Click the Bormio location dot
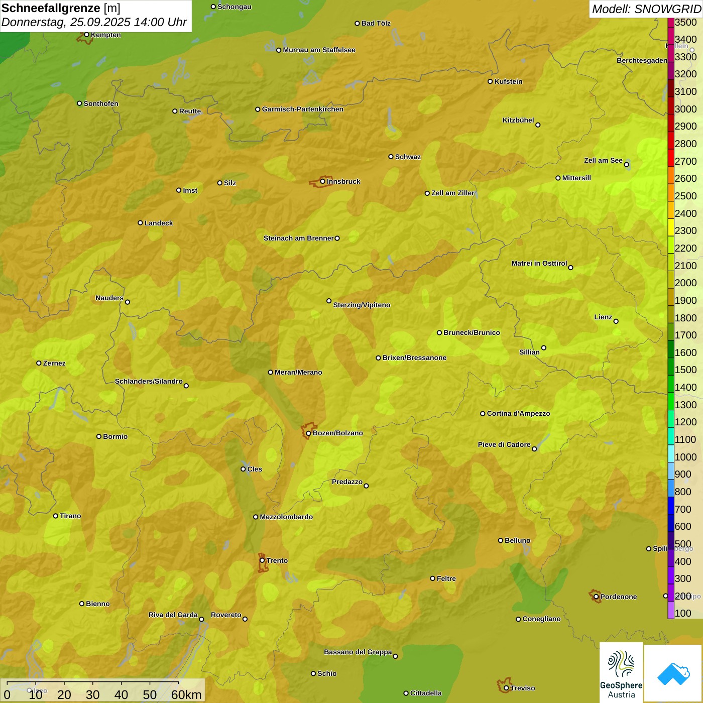This screenshot has height=703, width=703. pos(99,436)
